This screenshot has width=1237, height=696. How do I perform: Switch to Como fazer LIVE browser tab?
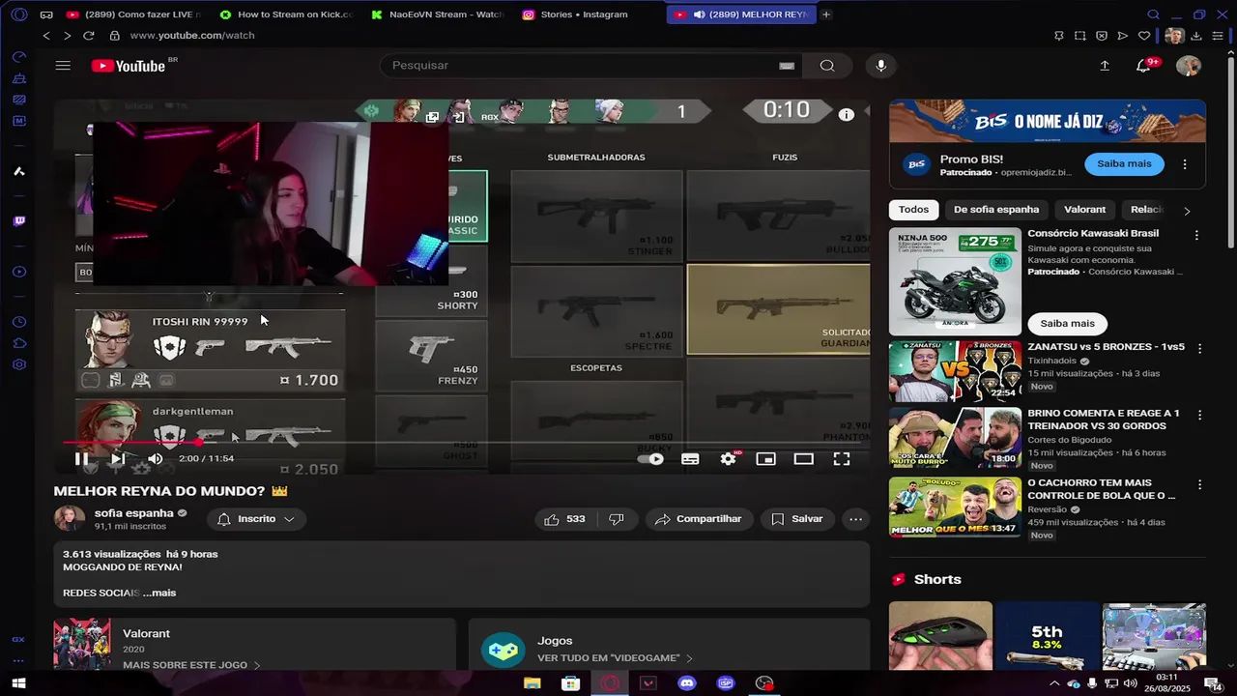tap(133, 14)
